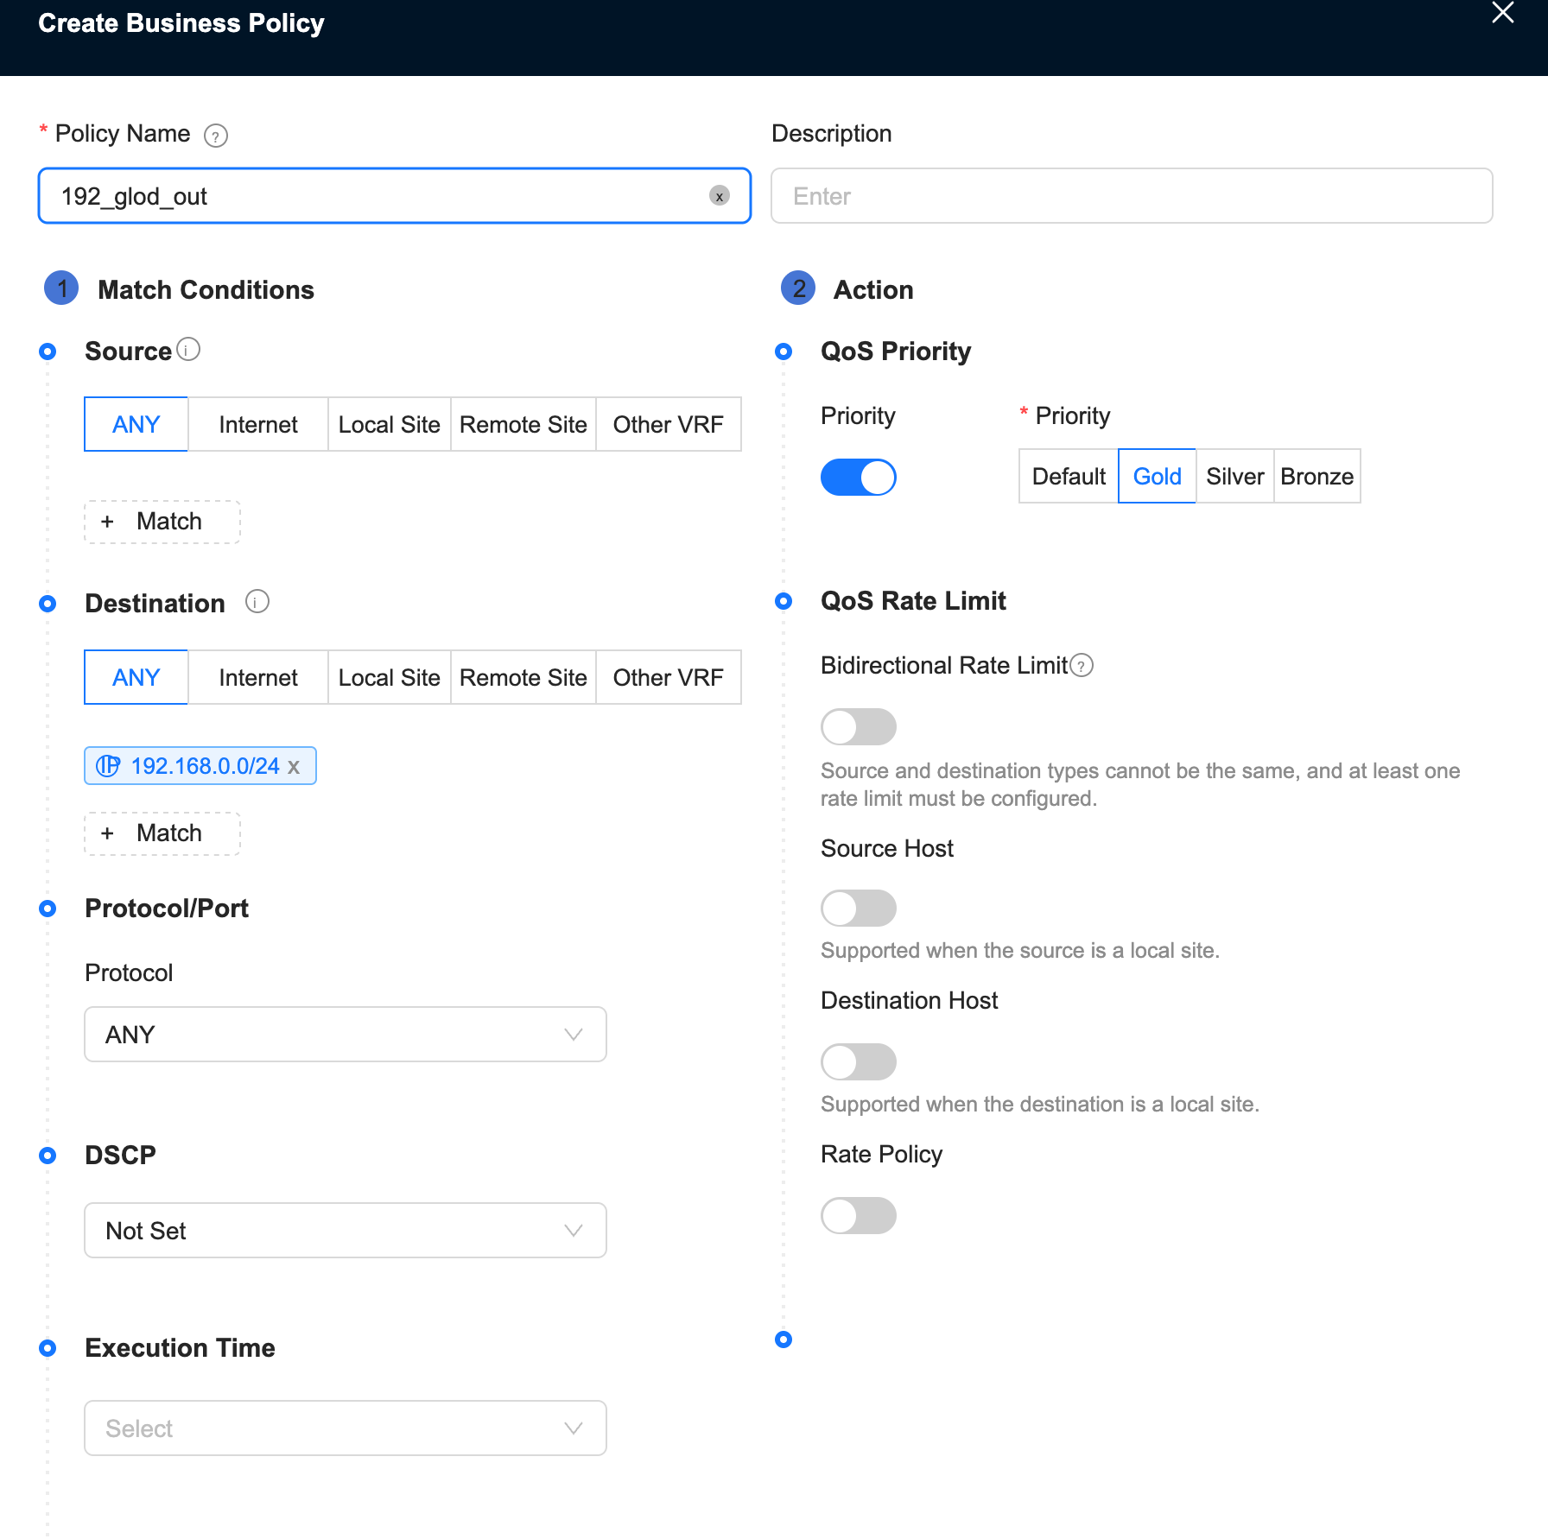Screen dimensions: 1548x1539
Task: Click the Match Conditions step 1 badge
Action: [x=61, y=288]
